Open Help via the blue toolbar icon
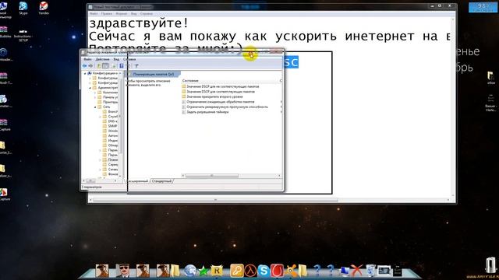 [122, 65]
